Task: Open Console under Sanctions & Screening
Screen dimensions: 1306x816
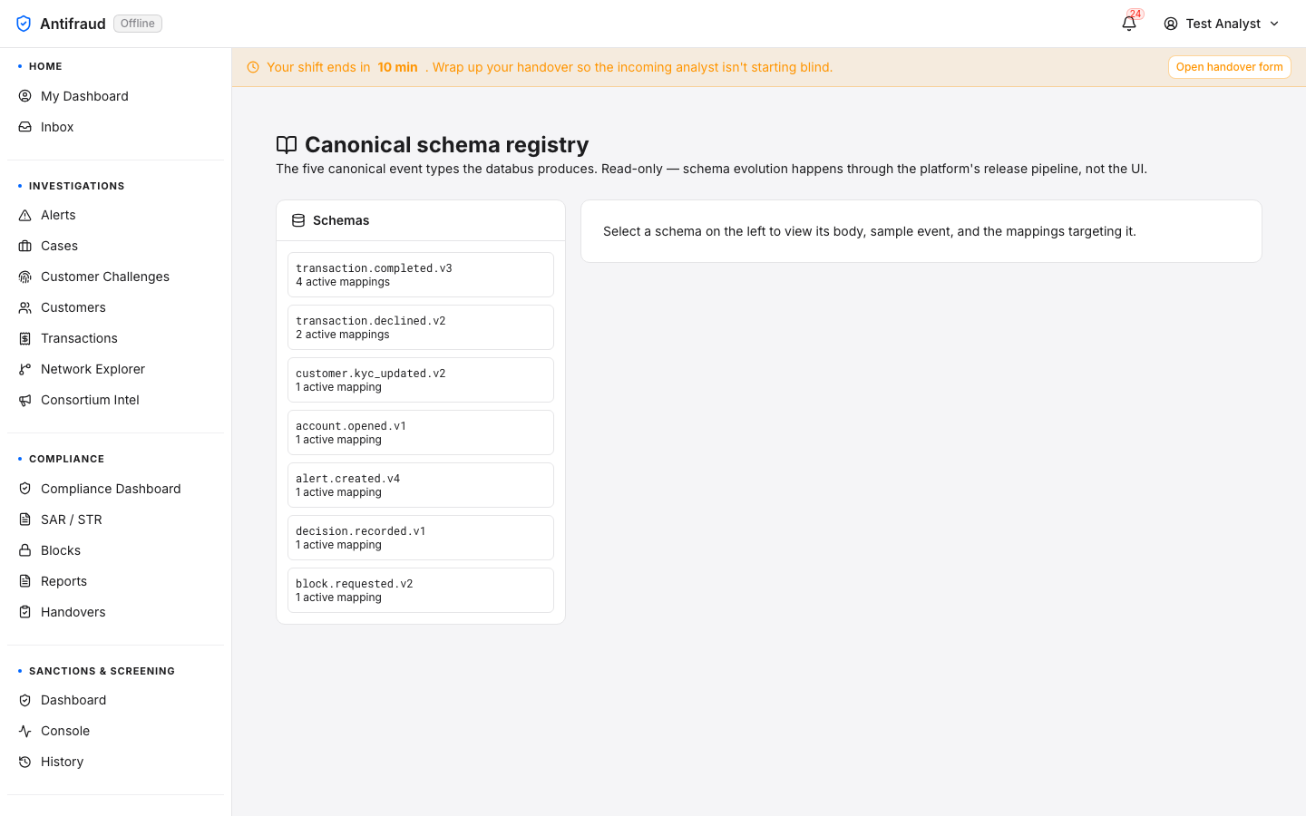Action: pos(116,731)
